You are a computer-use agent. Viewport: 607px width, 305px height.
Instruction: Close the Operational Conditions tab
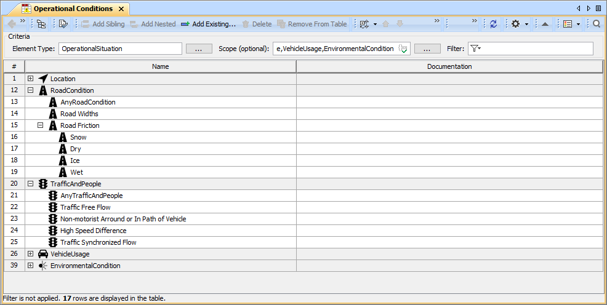tap(121, 9)
